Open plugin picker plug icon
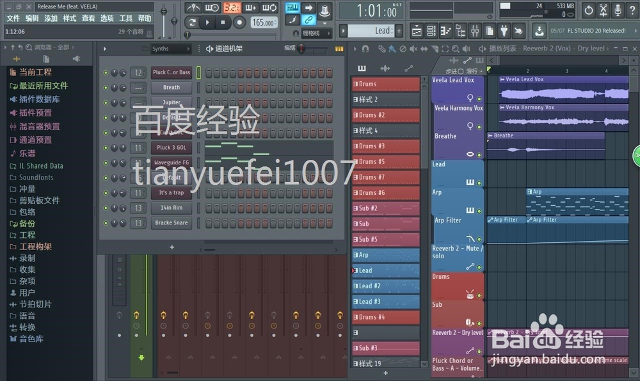This screenshot has height=381, width=640. click(504, 31)
